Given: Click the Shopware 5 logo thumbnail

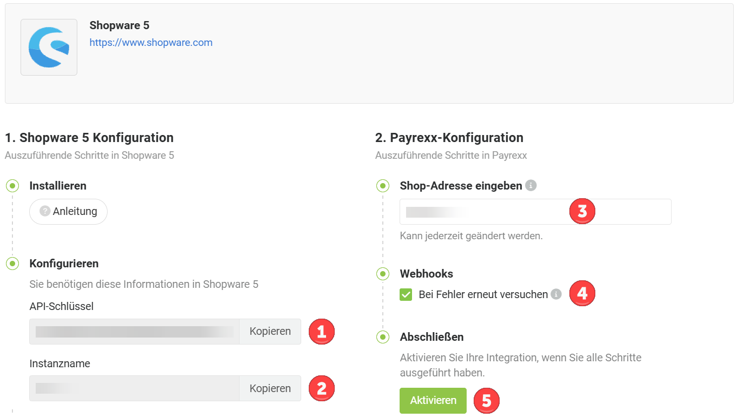Looking at the screenshot, I should 49,47.
